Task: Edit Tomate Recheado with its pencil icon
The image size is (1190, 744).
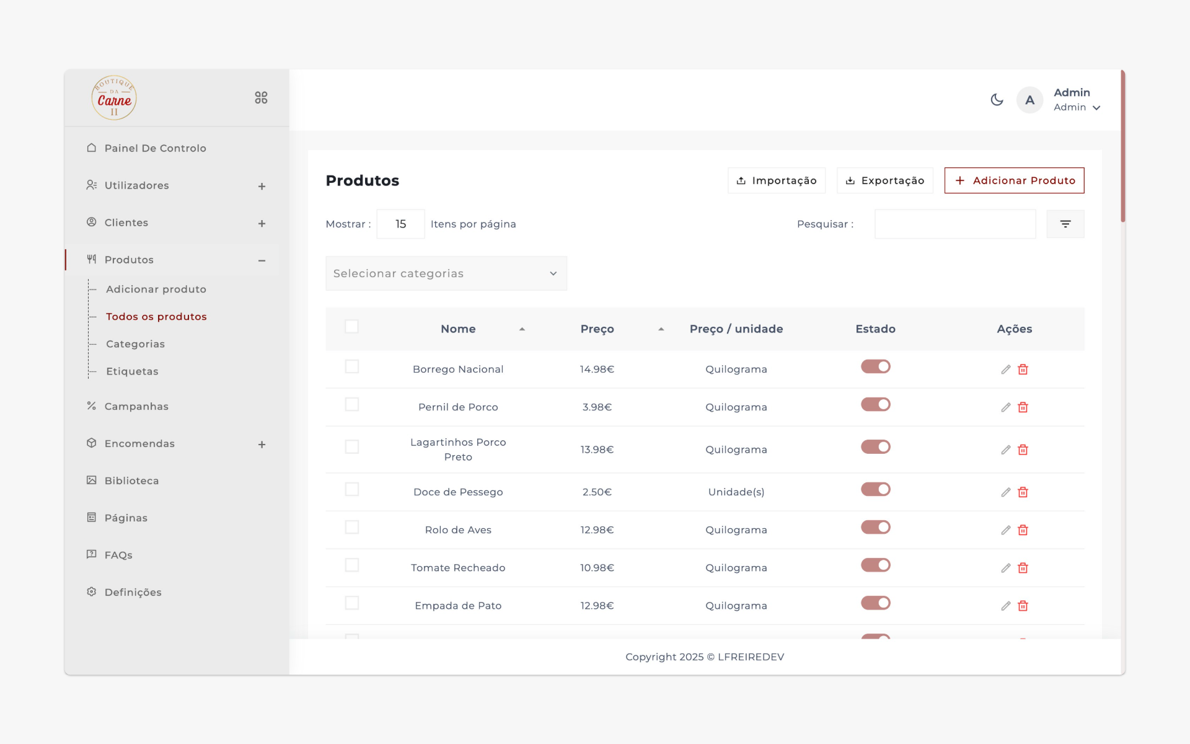Action: pos(1005,567)
